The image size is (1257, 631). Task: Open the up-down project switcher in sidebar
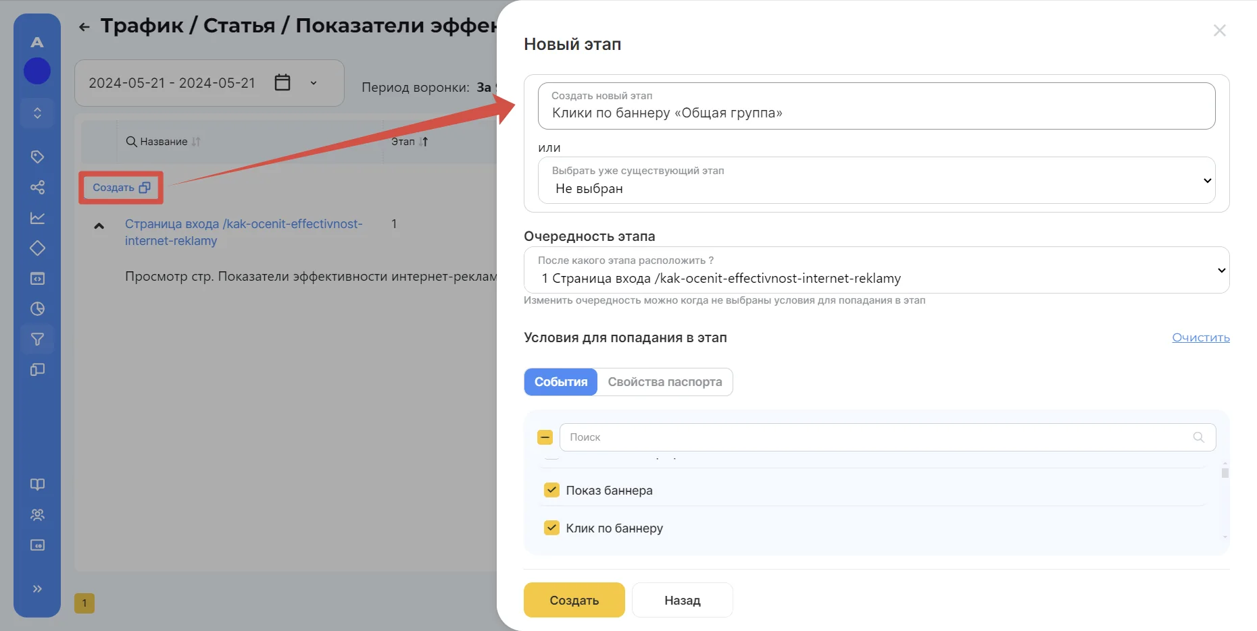tap(37, 113)
